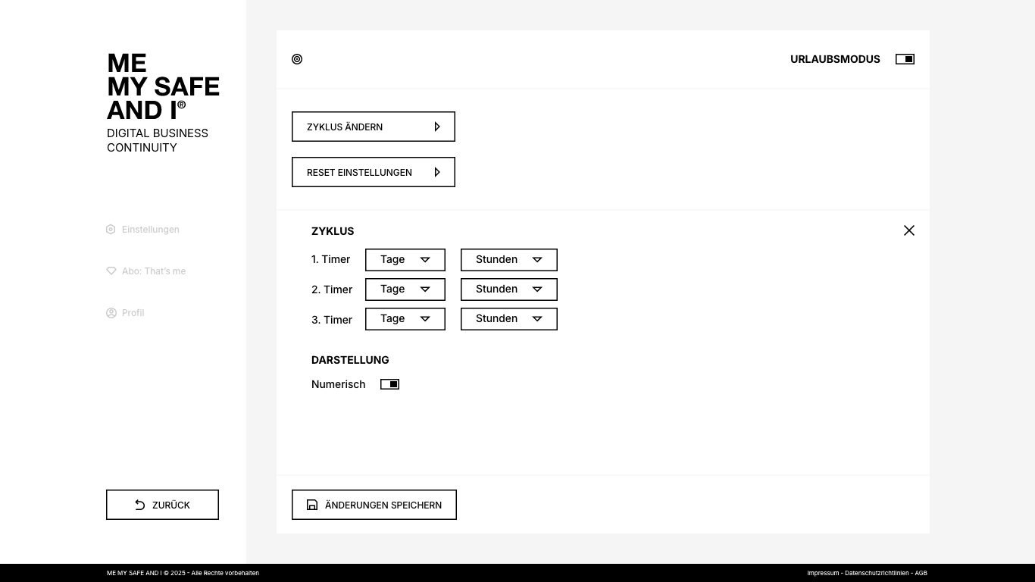1035x582 pixels.
Task: Click the diamond icon beside Abo: That's me
Action: pyautogui.click(x=111, y=271)
